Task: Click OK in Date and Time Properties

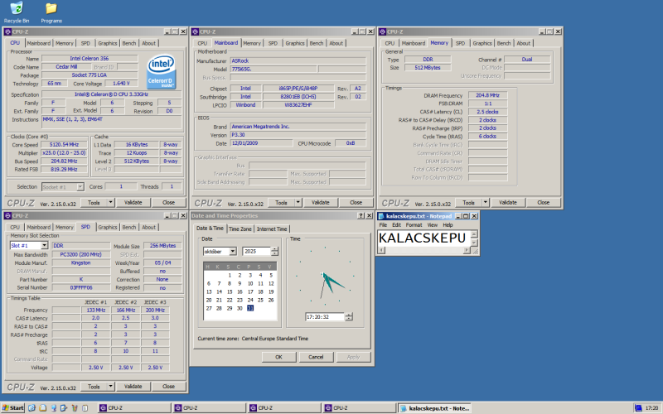Action: 278,357
